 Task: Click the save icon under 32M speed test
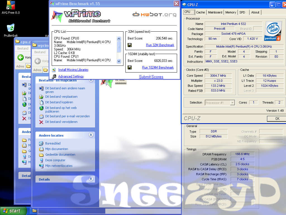[130, 45]
